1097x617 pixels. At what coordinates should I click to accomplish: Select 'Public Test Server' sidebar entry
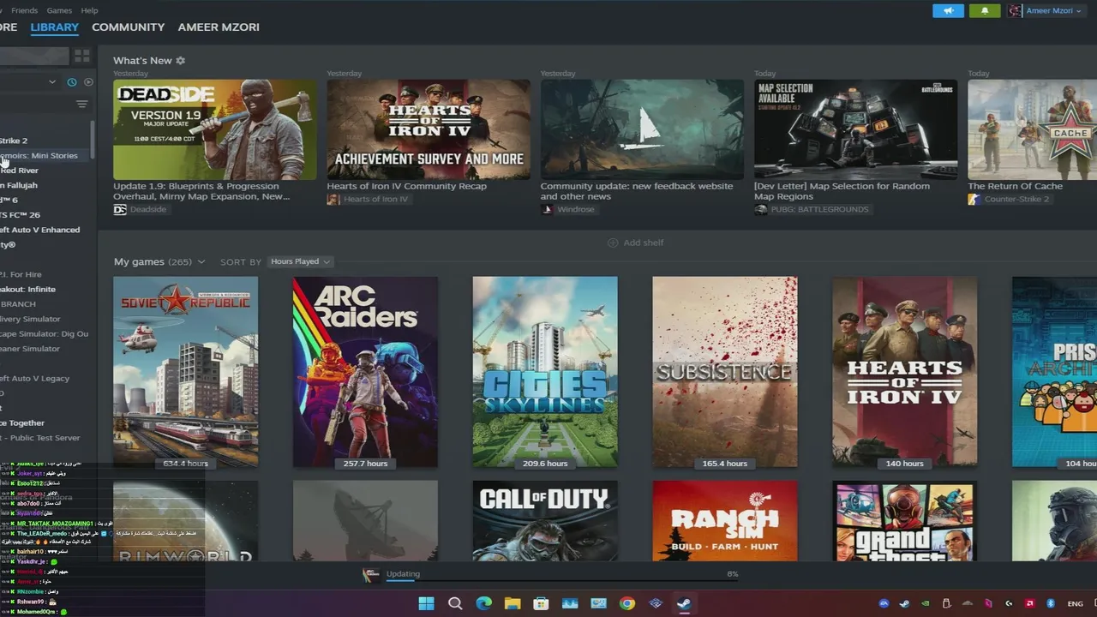pos(45,438)
